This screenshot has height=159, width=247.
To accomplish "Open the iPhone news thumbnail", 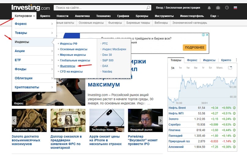I will coord(107,120).
